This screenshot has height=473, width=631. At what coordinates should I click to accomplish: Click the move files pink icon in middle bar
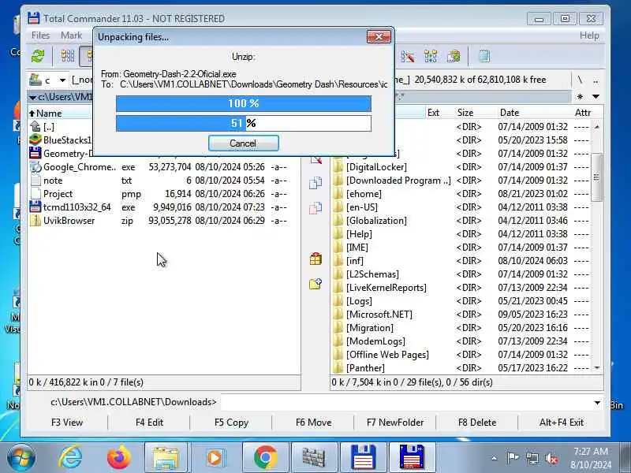pos(315,208)
